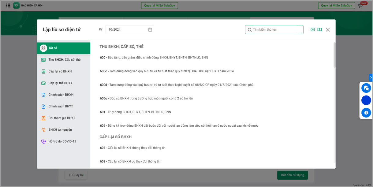Image resolution: width=373 pixels, height=187 pixels.
Task: Open the user guide book icon
Action: point(319,30)
